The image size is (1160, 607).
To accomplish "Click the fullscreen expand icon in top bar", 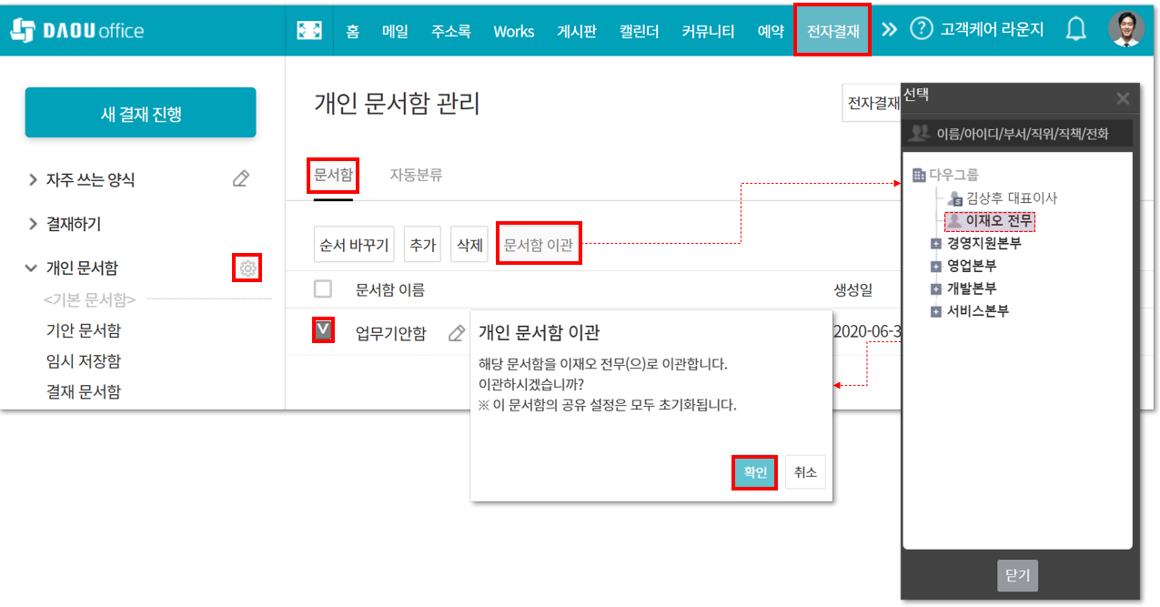I will click(309, 30).
